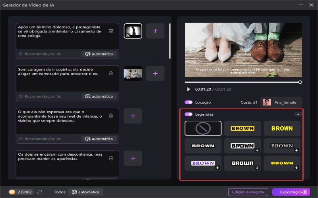
Task: Toggle the Locução switch
Action: 188,102
